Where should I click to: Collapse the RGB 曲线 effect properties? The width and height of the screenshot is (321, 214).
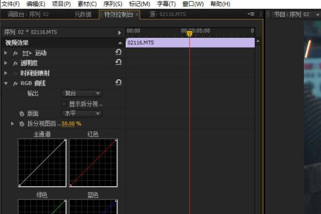[6, 83]
